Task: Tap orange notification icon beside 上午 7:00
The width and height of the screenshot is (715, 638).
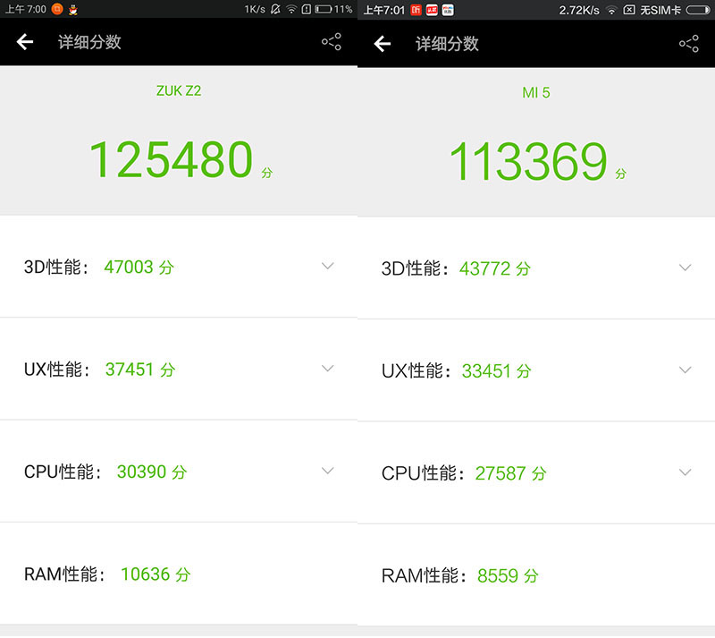Action: [57, 9]
